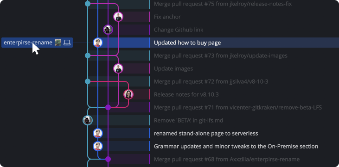
Task: Click the avatar for renamed stand-alone page commit
Action: click(98, 133)
